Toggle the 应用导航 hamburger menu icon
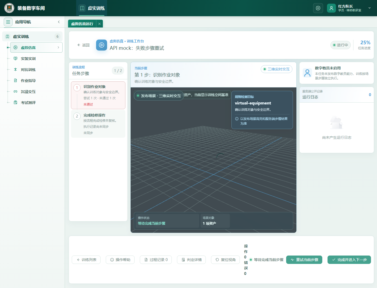The height and width of the screenshot is (288, 377). (x=8, y=22)
